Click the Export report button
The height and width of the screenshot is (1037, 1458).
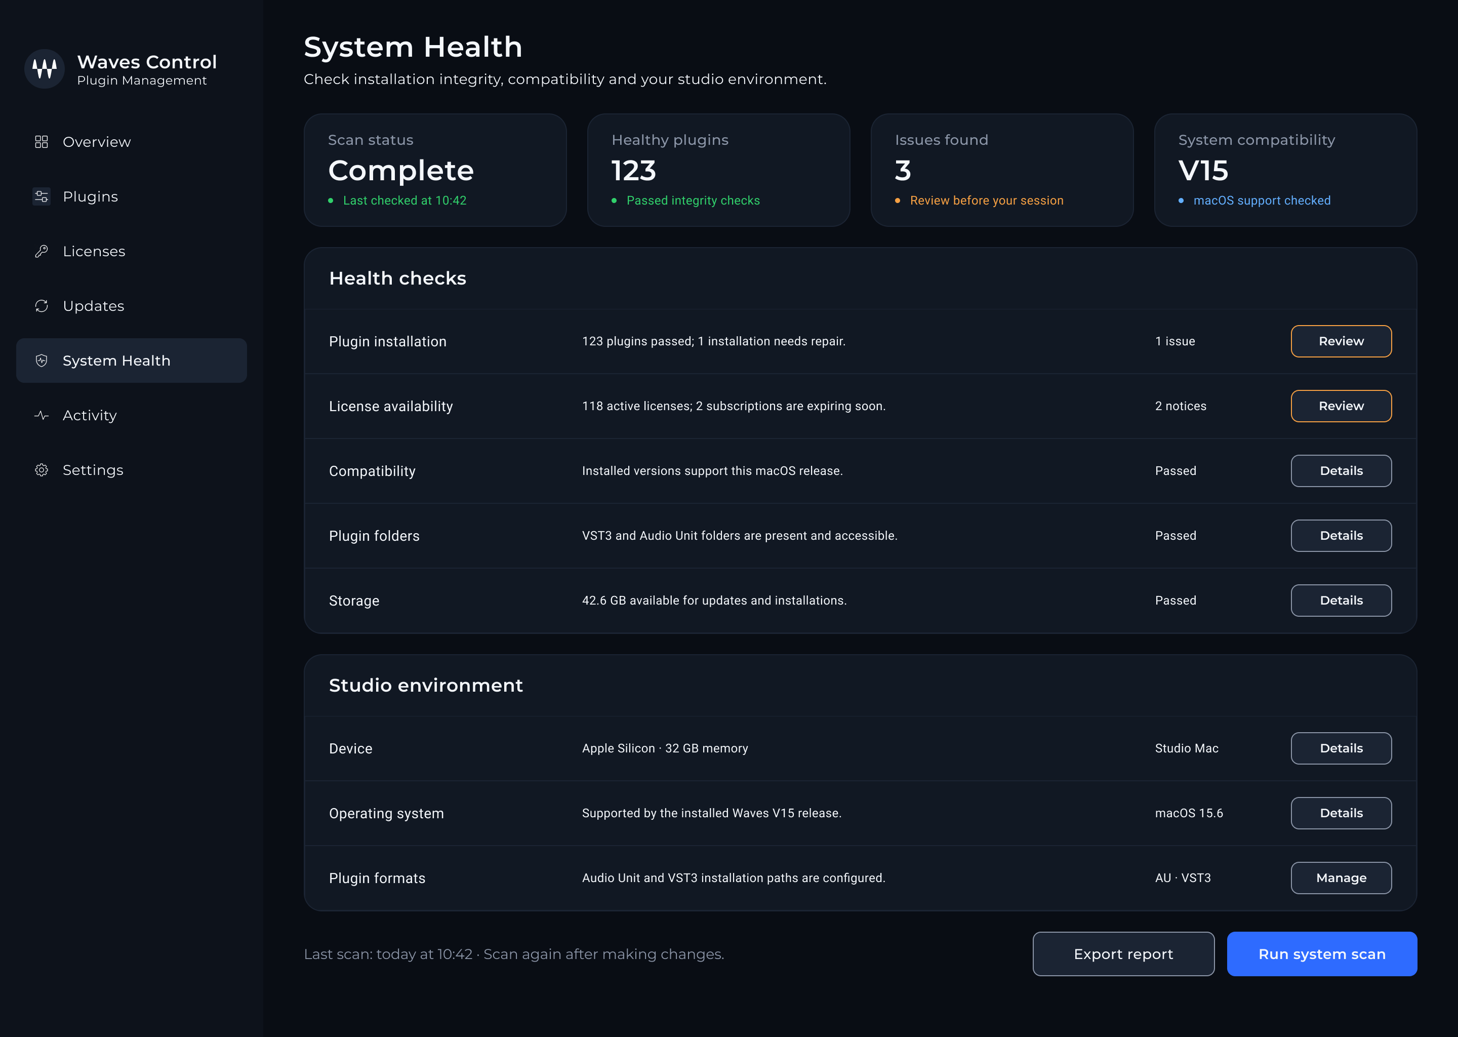pos(1123,954)
